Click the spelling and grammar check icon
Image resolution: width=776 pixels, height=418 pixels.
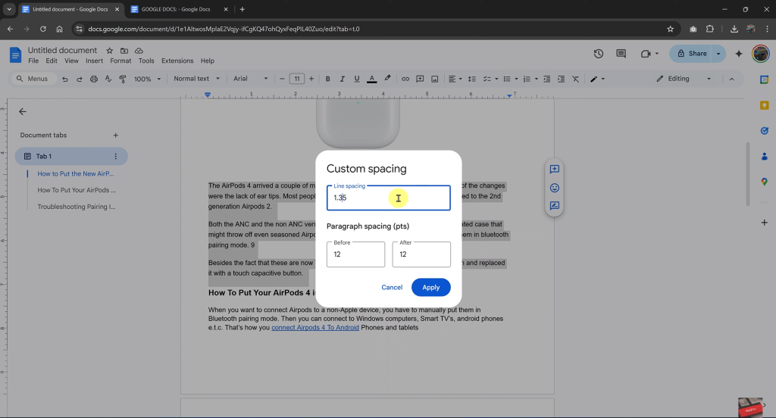[x=108, y=80]
